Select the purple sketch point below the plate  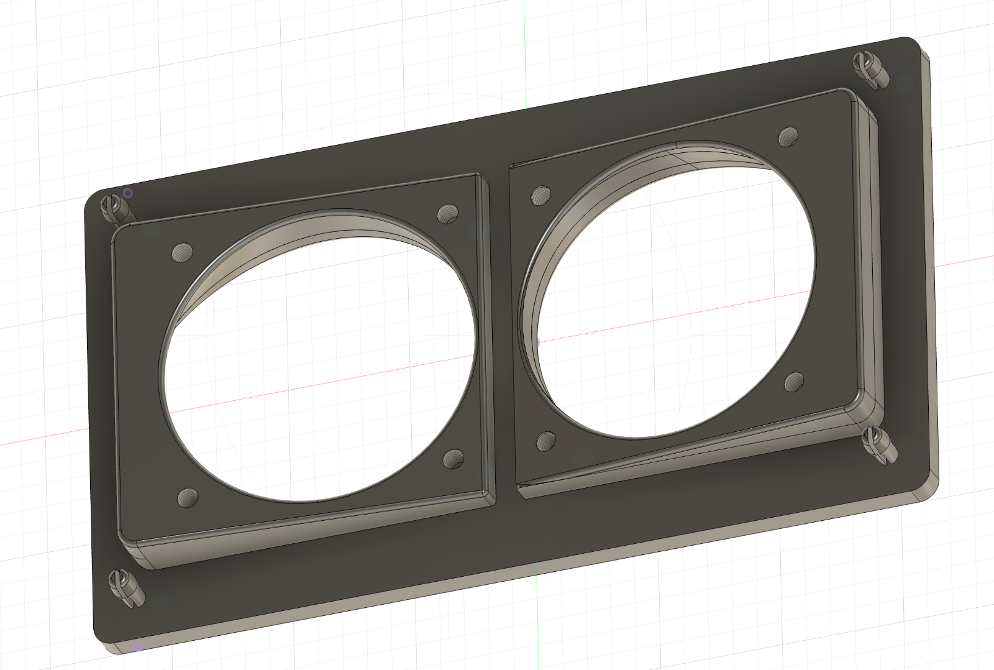tap(138, 648)
